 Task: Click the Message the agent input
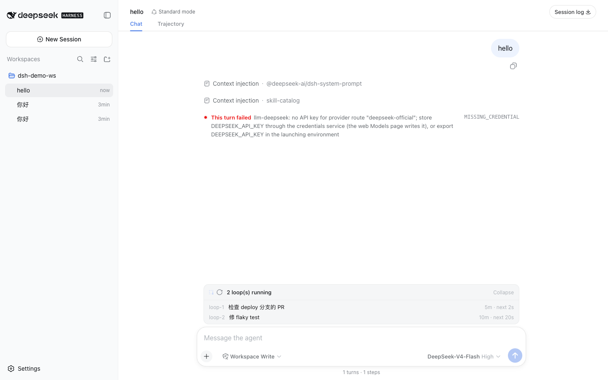(361, 338)
